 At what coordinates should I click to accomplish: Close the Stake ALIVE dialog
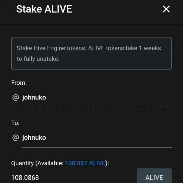[166, 9]
